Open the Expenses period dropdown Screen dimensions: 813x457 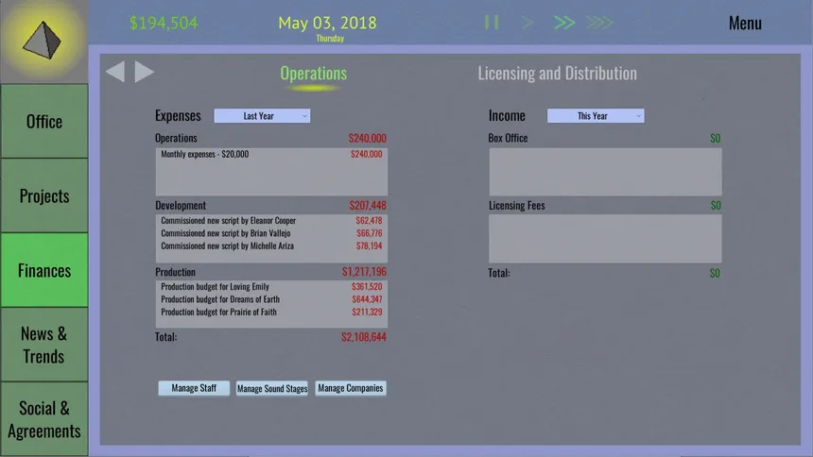point(262,115)
